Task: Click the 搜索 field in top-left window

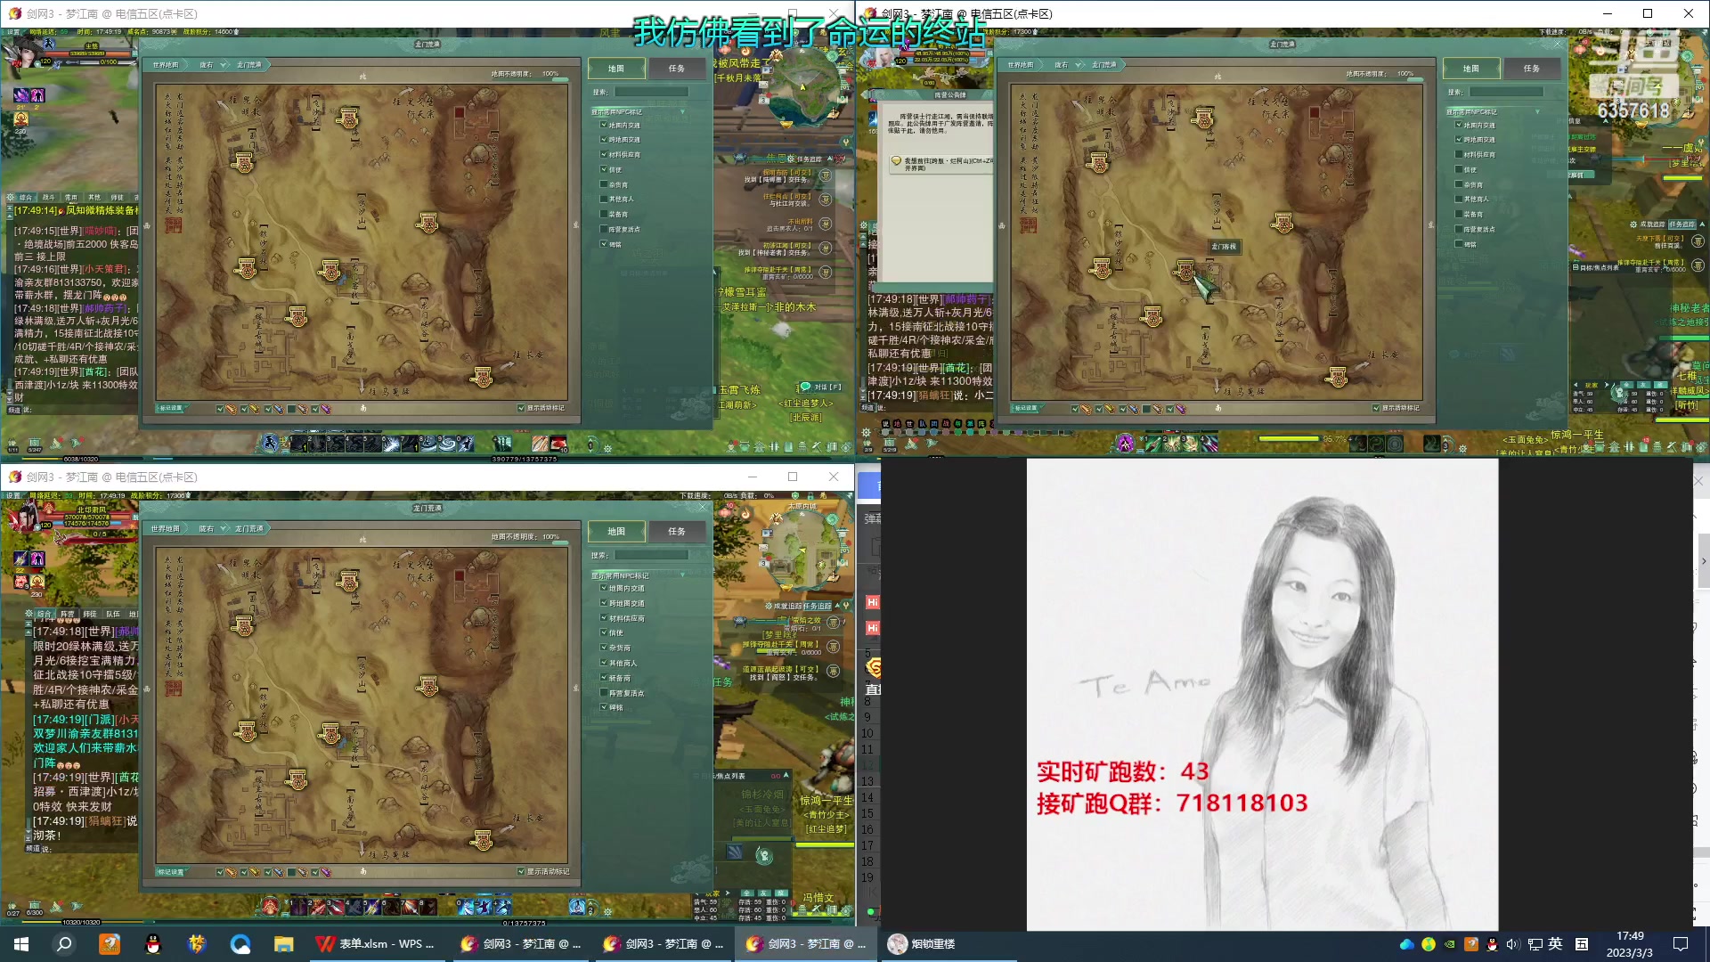Action: point(651,92)
